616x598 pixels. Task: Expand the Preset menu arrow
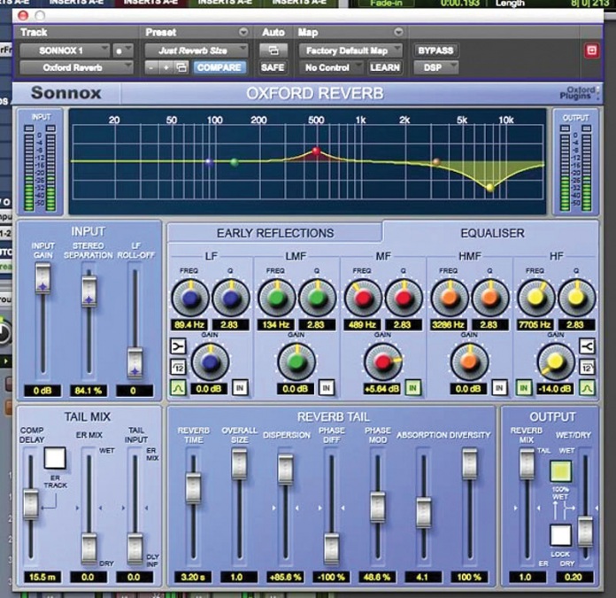(243, 32)
